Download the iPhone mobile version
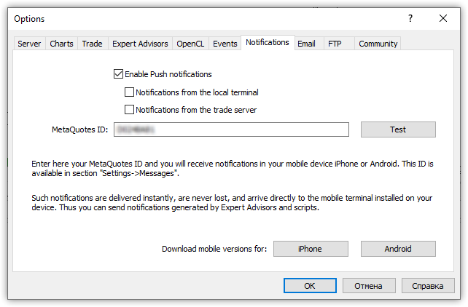The height and width of the screenshot is (307, 468). tap(310, 249)
